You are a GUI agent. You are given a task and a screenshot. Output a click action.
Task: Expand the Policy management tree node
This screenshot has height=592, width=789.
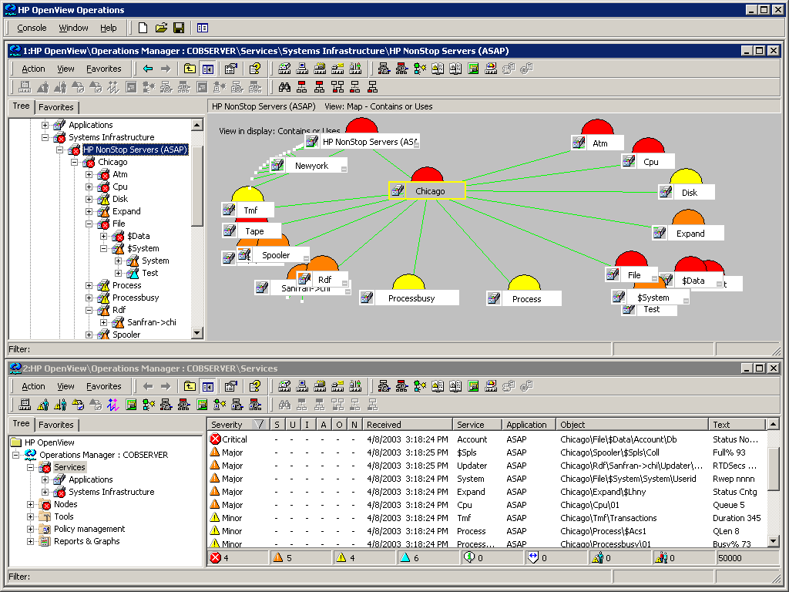click(x=30, y=529)
